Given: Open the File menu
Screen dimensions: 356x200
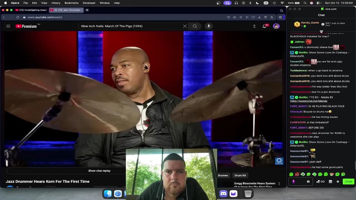Looking at the screenshot, I should tap(26, 3).
